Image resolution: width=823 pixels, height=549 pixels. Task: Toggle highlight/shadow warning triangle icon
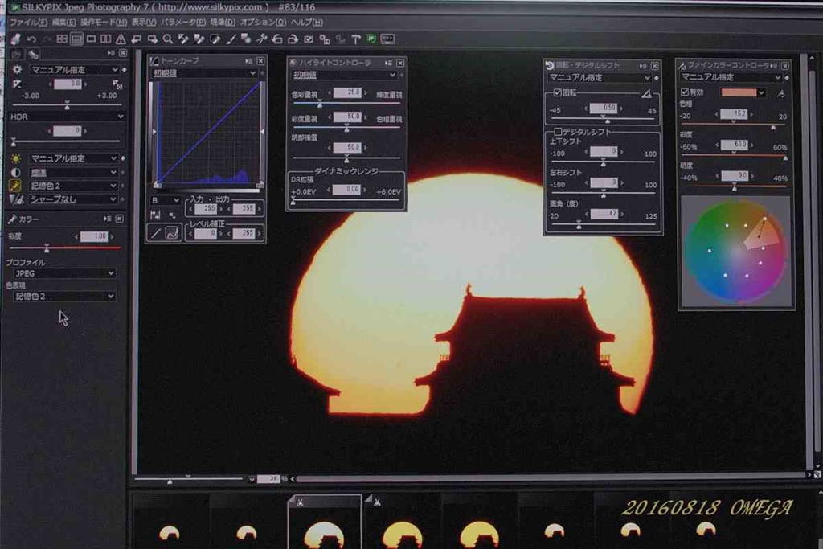coord(121,39)
